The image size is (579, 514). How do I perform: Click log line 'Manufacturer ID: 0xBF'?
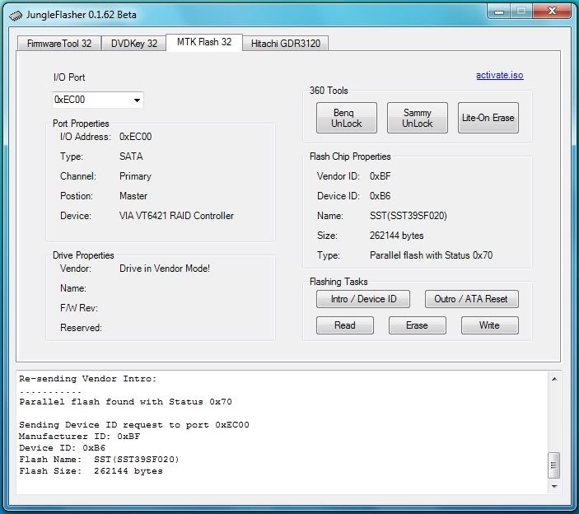pyautogui.click(x=79, y=436)
